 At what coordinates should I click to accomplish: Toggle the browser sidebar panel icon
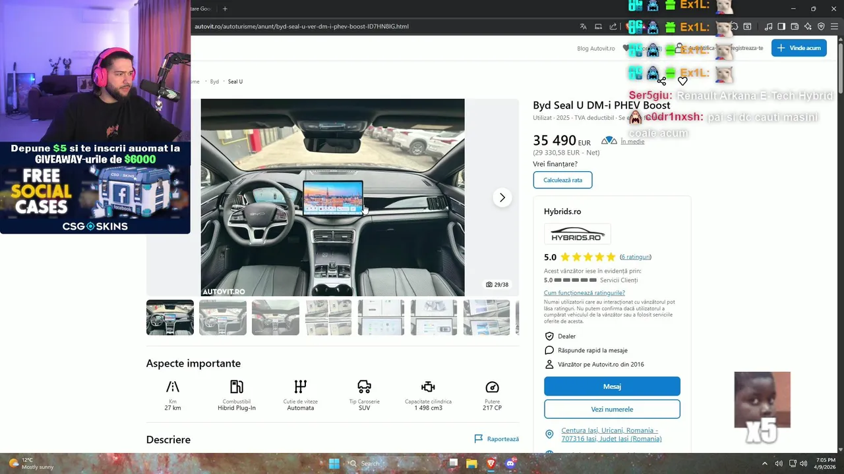(781, 26)
